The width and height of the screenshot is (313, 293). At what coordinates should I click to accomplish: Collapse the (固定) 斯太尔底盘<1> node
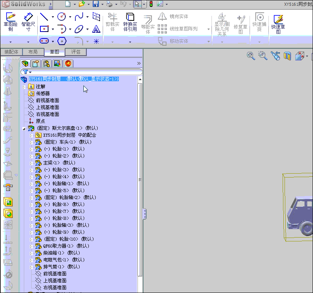pos(23,129)
